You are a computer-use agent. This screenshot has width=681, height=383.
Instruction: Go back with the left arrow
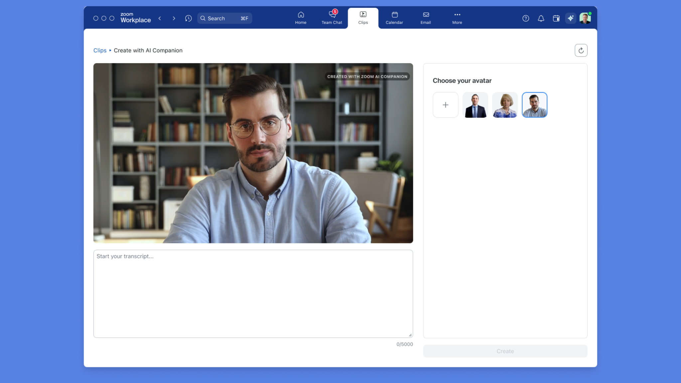tap(160, 18)
